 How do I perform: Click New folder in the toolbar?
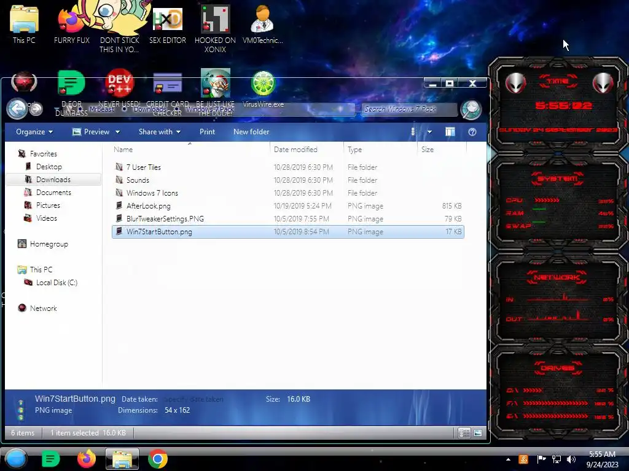pos(251,132)
